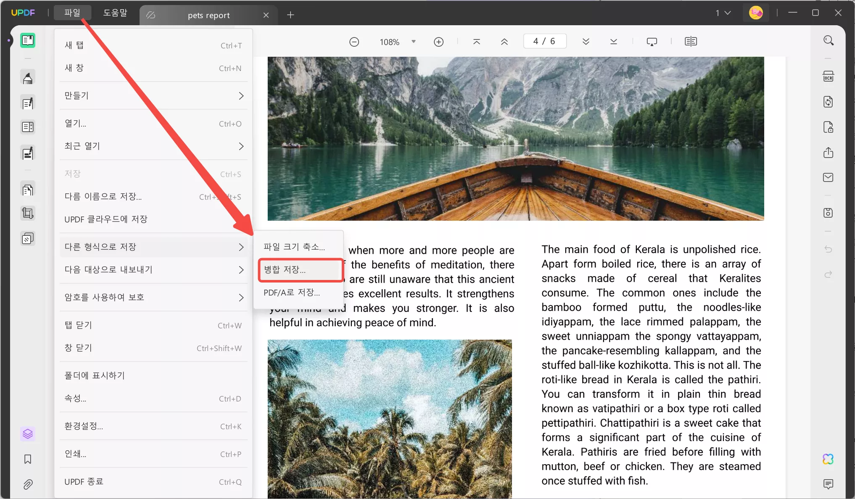
Task: Go to the next page icon
Action: 586,42
